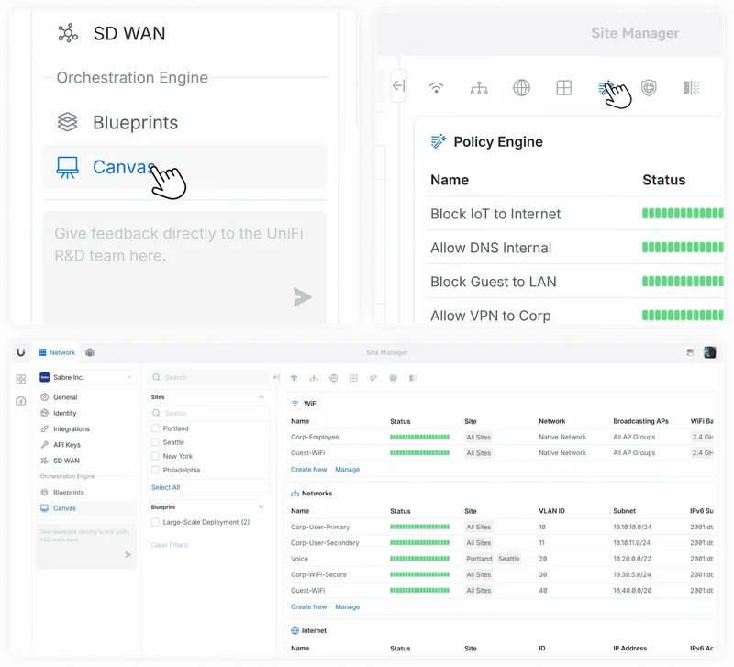
Task: Select the small shield icon in the bottom window's toolbar
Action: 394,378
